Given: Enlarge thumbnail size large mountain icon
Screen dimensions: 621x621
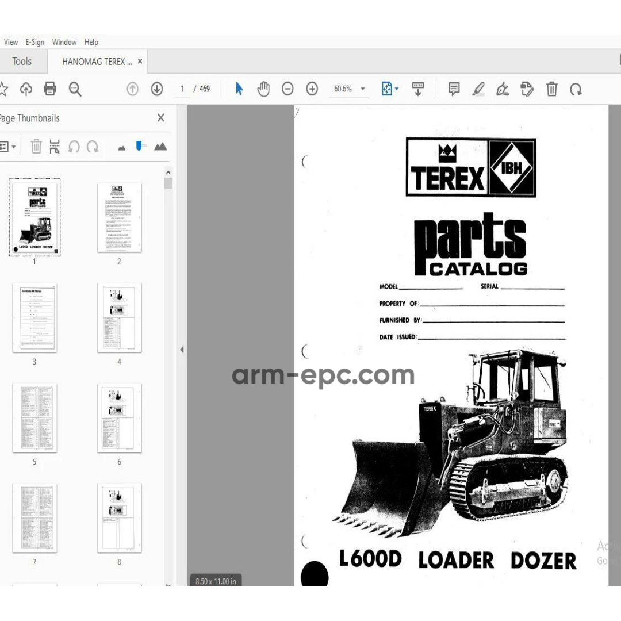Looking at the screenshot, I should click(160, 147).
